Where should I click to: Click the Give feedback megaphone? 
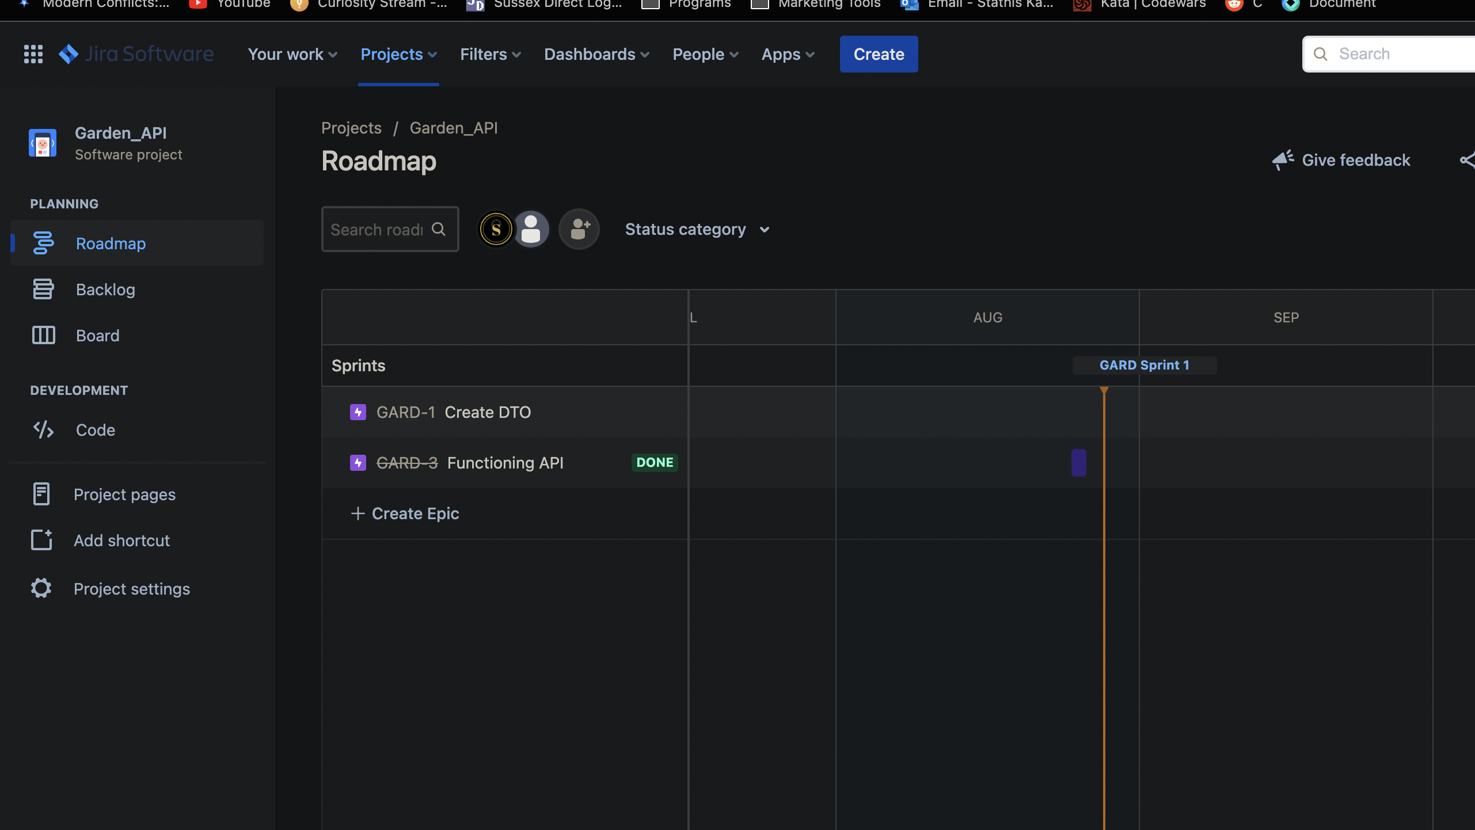(1283, 160)
